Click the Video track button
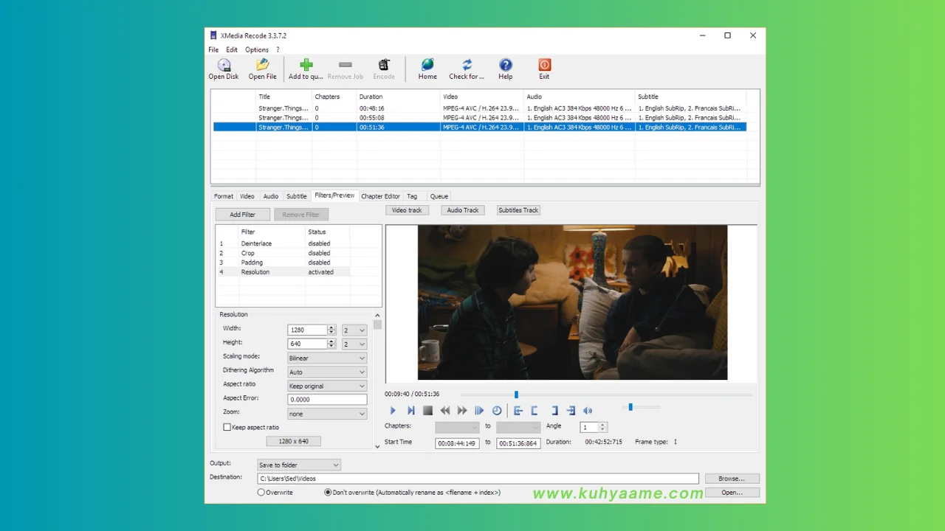The width and height of the screenshot is (945, 531). [407, 210]
